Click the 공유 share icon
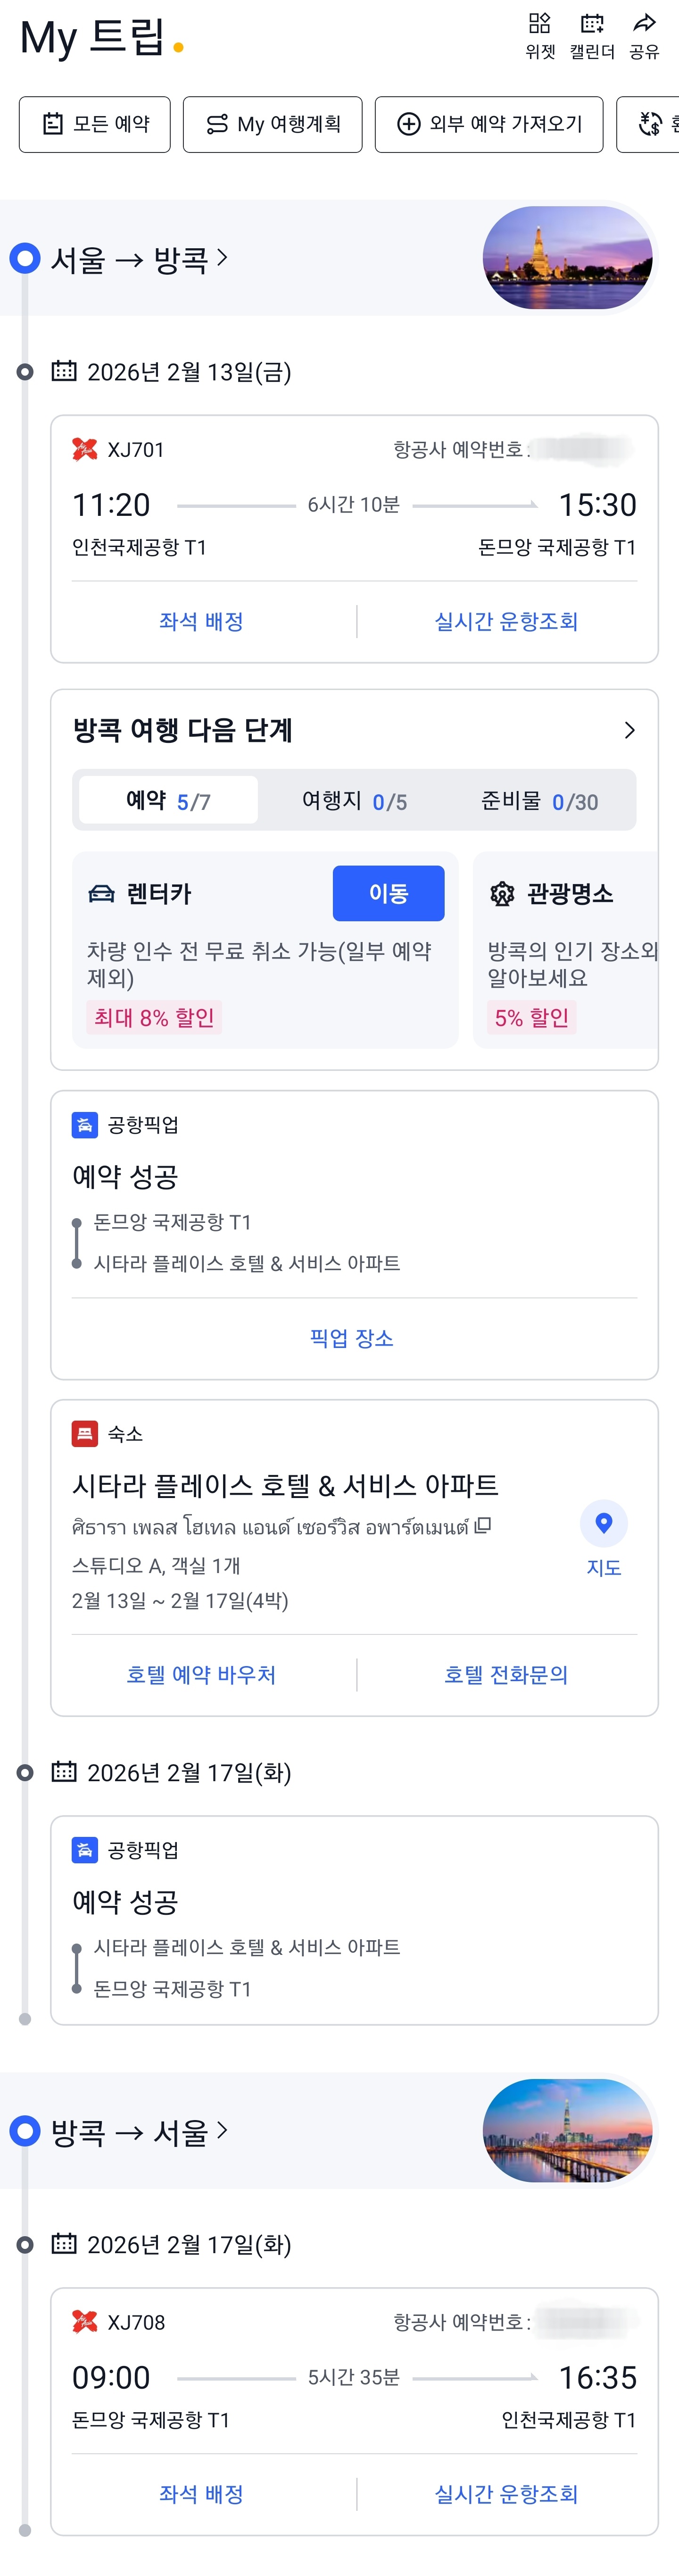The width and height of the screenshot is (679, 2576). pyautogui.click(x=644, y=24)
